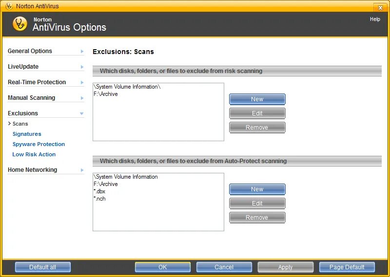Select F:\Archive in Auto-Protect list
The height and width of the screenshot is (277, 390).
coord(106,184)
